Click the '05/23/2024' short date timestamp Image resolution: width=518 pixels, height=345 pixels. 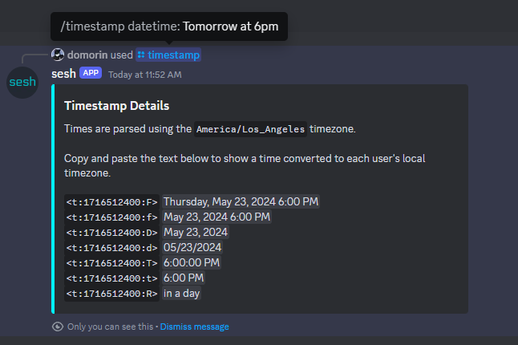(192, 247)
